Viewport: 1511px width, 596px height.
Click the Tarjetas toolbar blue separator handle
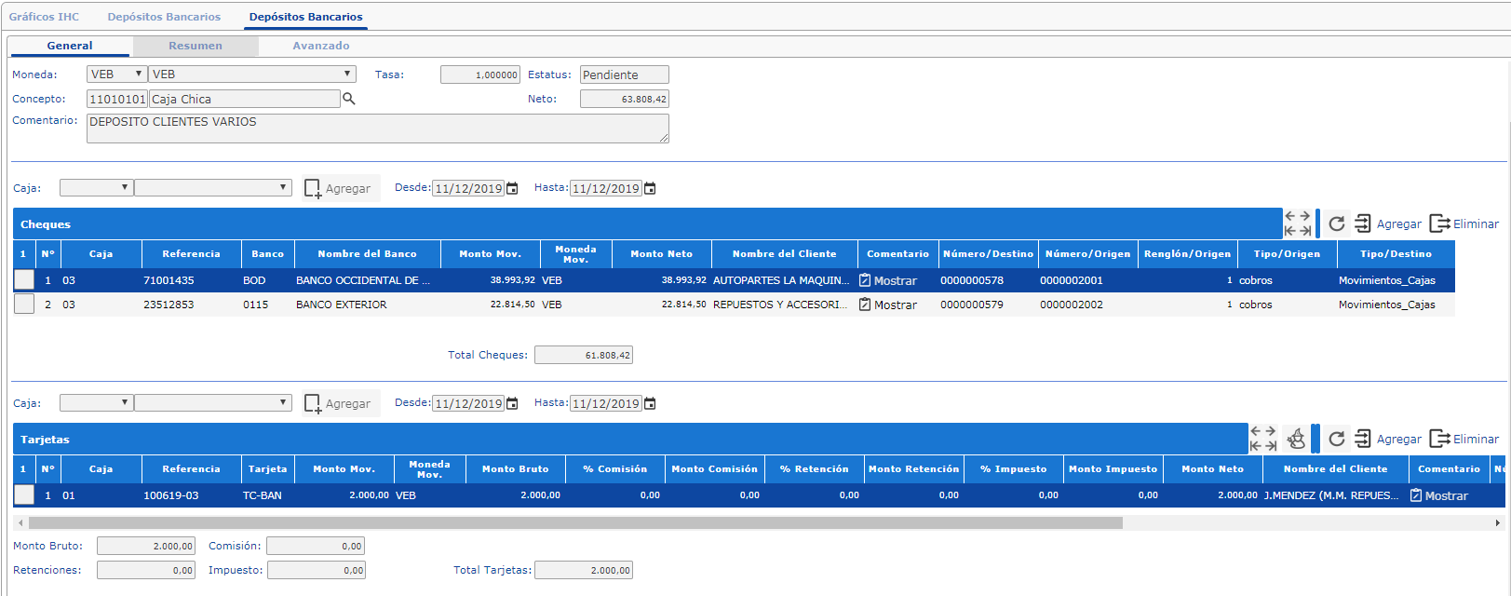pos(1315,439)
